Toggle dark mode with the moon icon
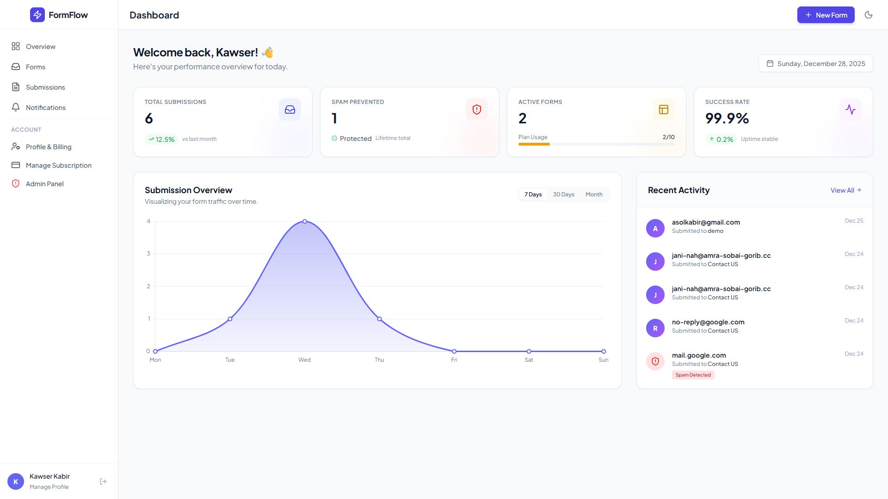 [869, 15]
